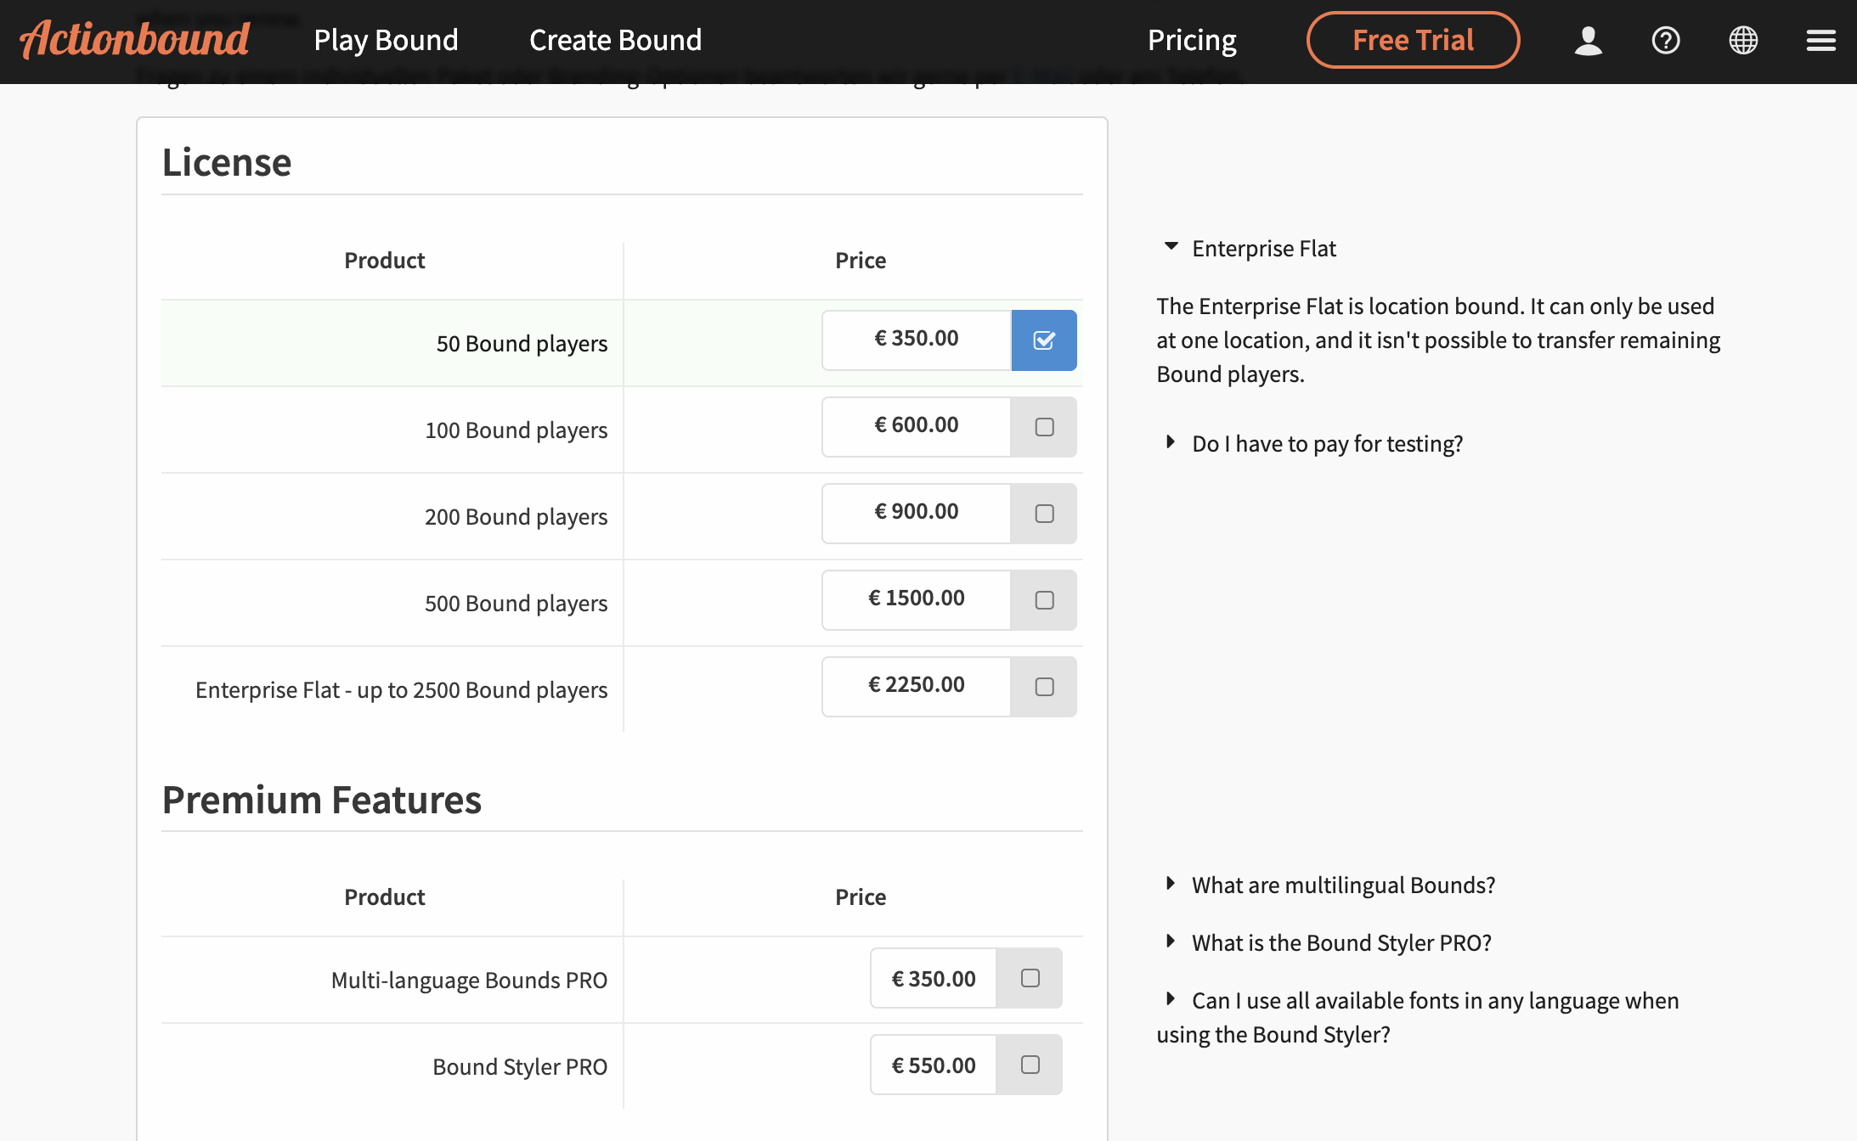Click the '500 Bound players' product label
This screenshot has width=1857, height=1141.
pyautogui.click(x=516, y=604)
